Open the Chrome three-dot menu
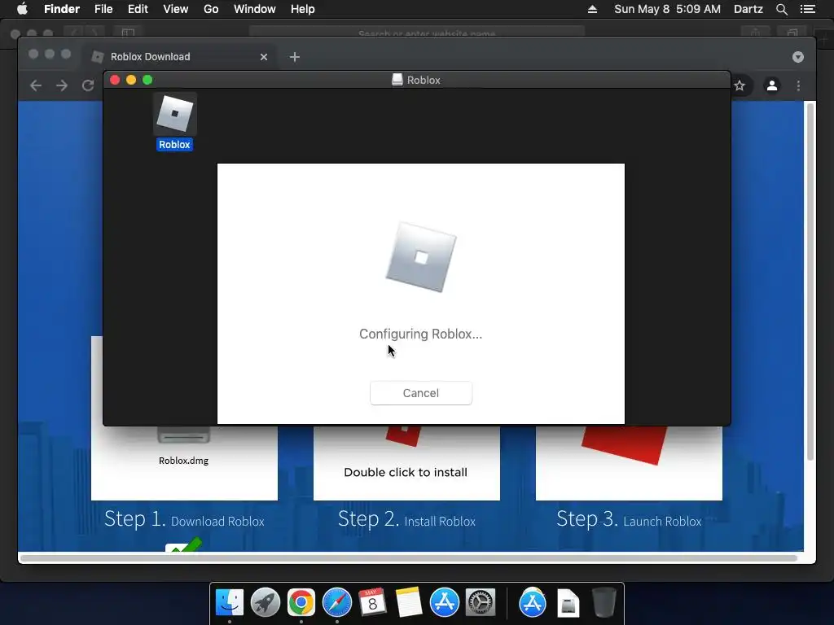Screen dimensions: 834x625 click(x=798, y=85)
